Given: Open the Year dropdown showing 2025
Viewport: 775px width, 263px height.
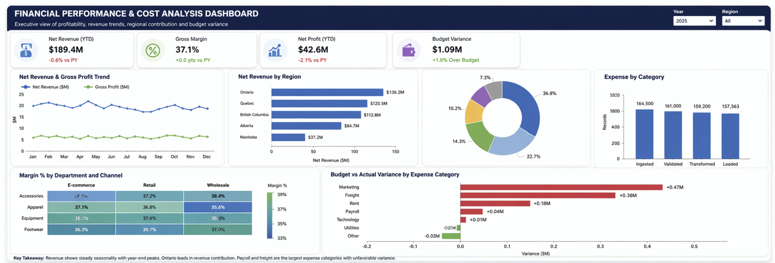Looking at the screenshot, I should 694,21.
